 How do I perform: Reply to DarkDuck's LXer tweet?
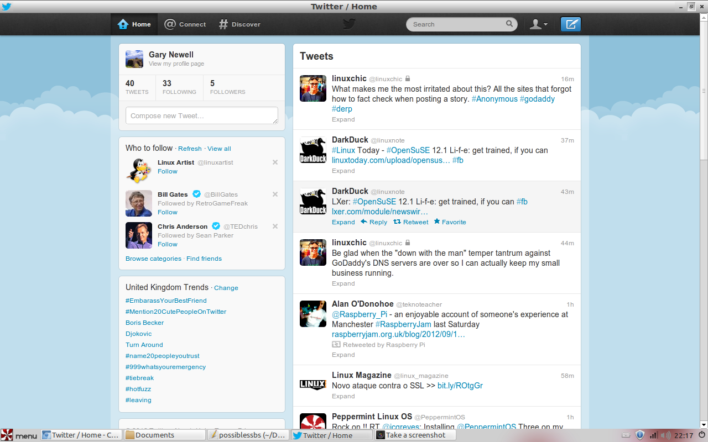[374, 222]
